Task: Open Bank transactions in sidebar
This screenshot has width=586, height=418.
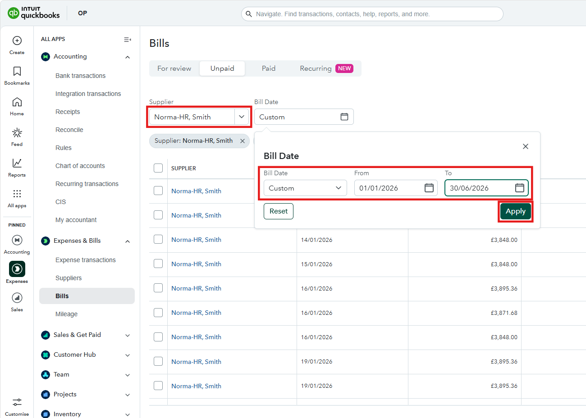Action: 80,76
